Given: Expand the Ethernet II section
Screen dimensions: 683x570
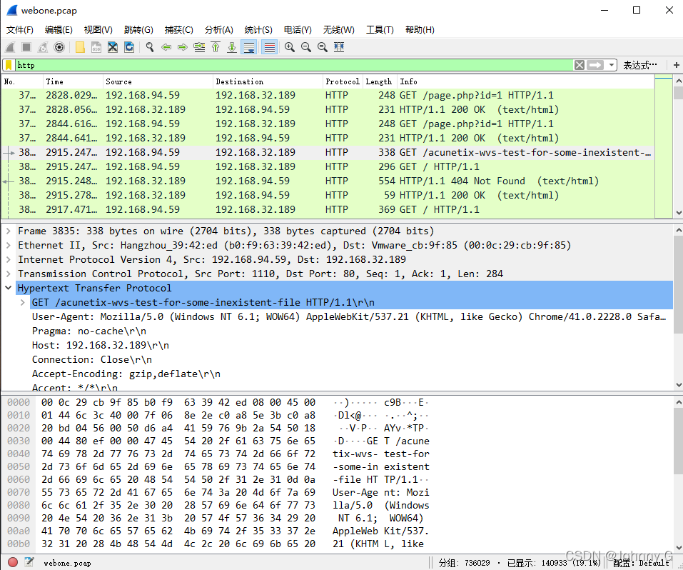Looking at the screenshot, I should [x=9, y=246].
